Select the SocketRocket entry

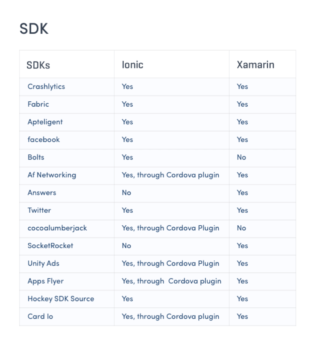click(x=50, y=246)
